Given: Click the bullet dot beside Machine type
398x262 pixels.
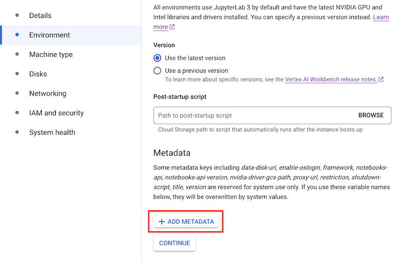Looking at the screenshot, I should (17, 54).
